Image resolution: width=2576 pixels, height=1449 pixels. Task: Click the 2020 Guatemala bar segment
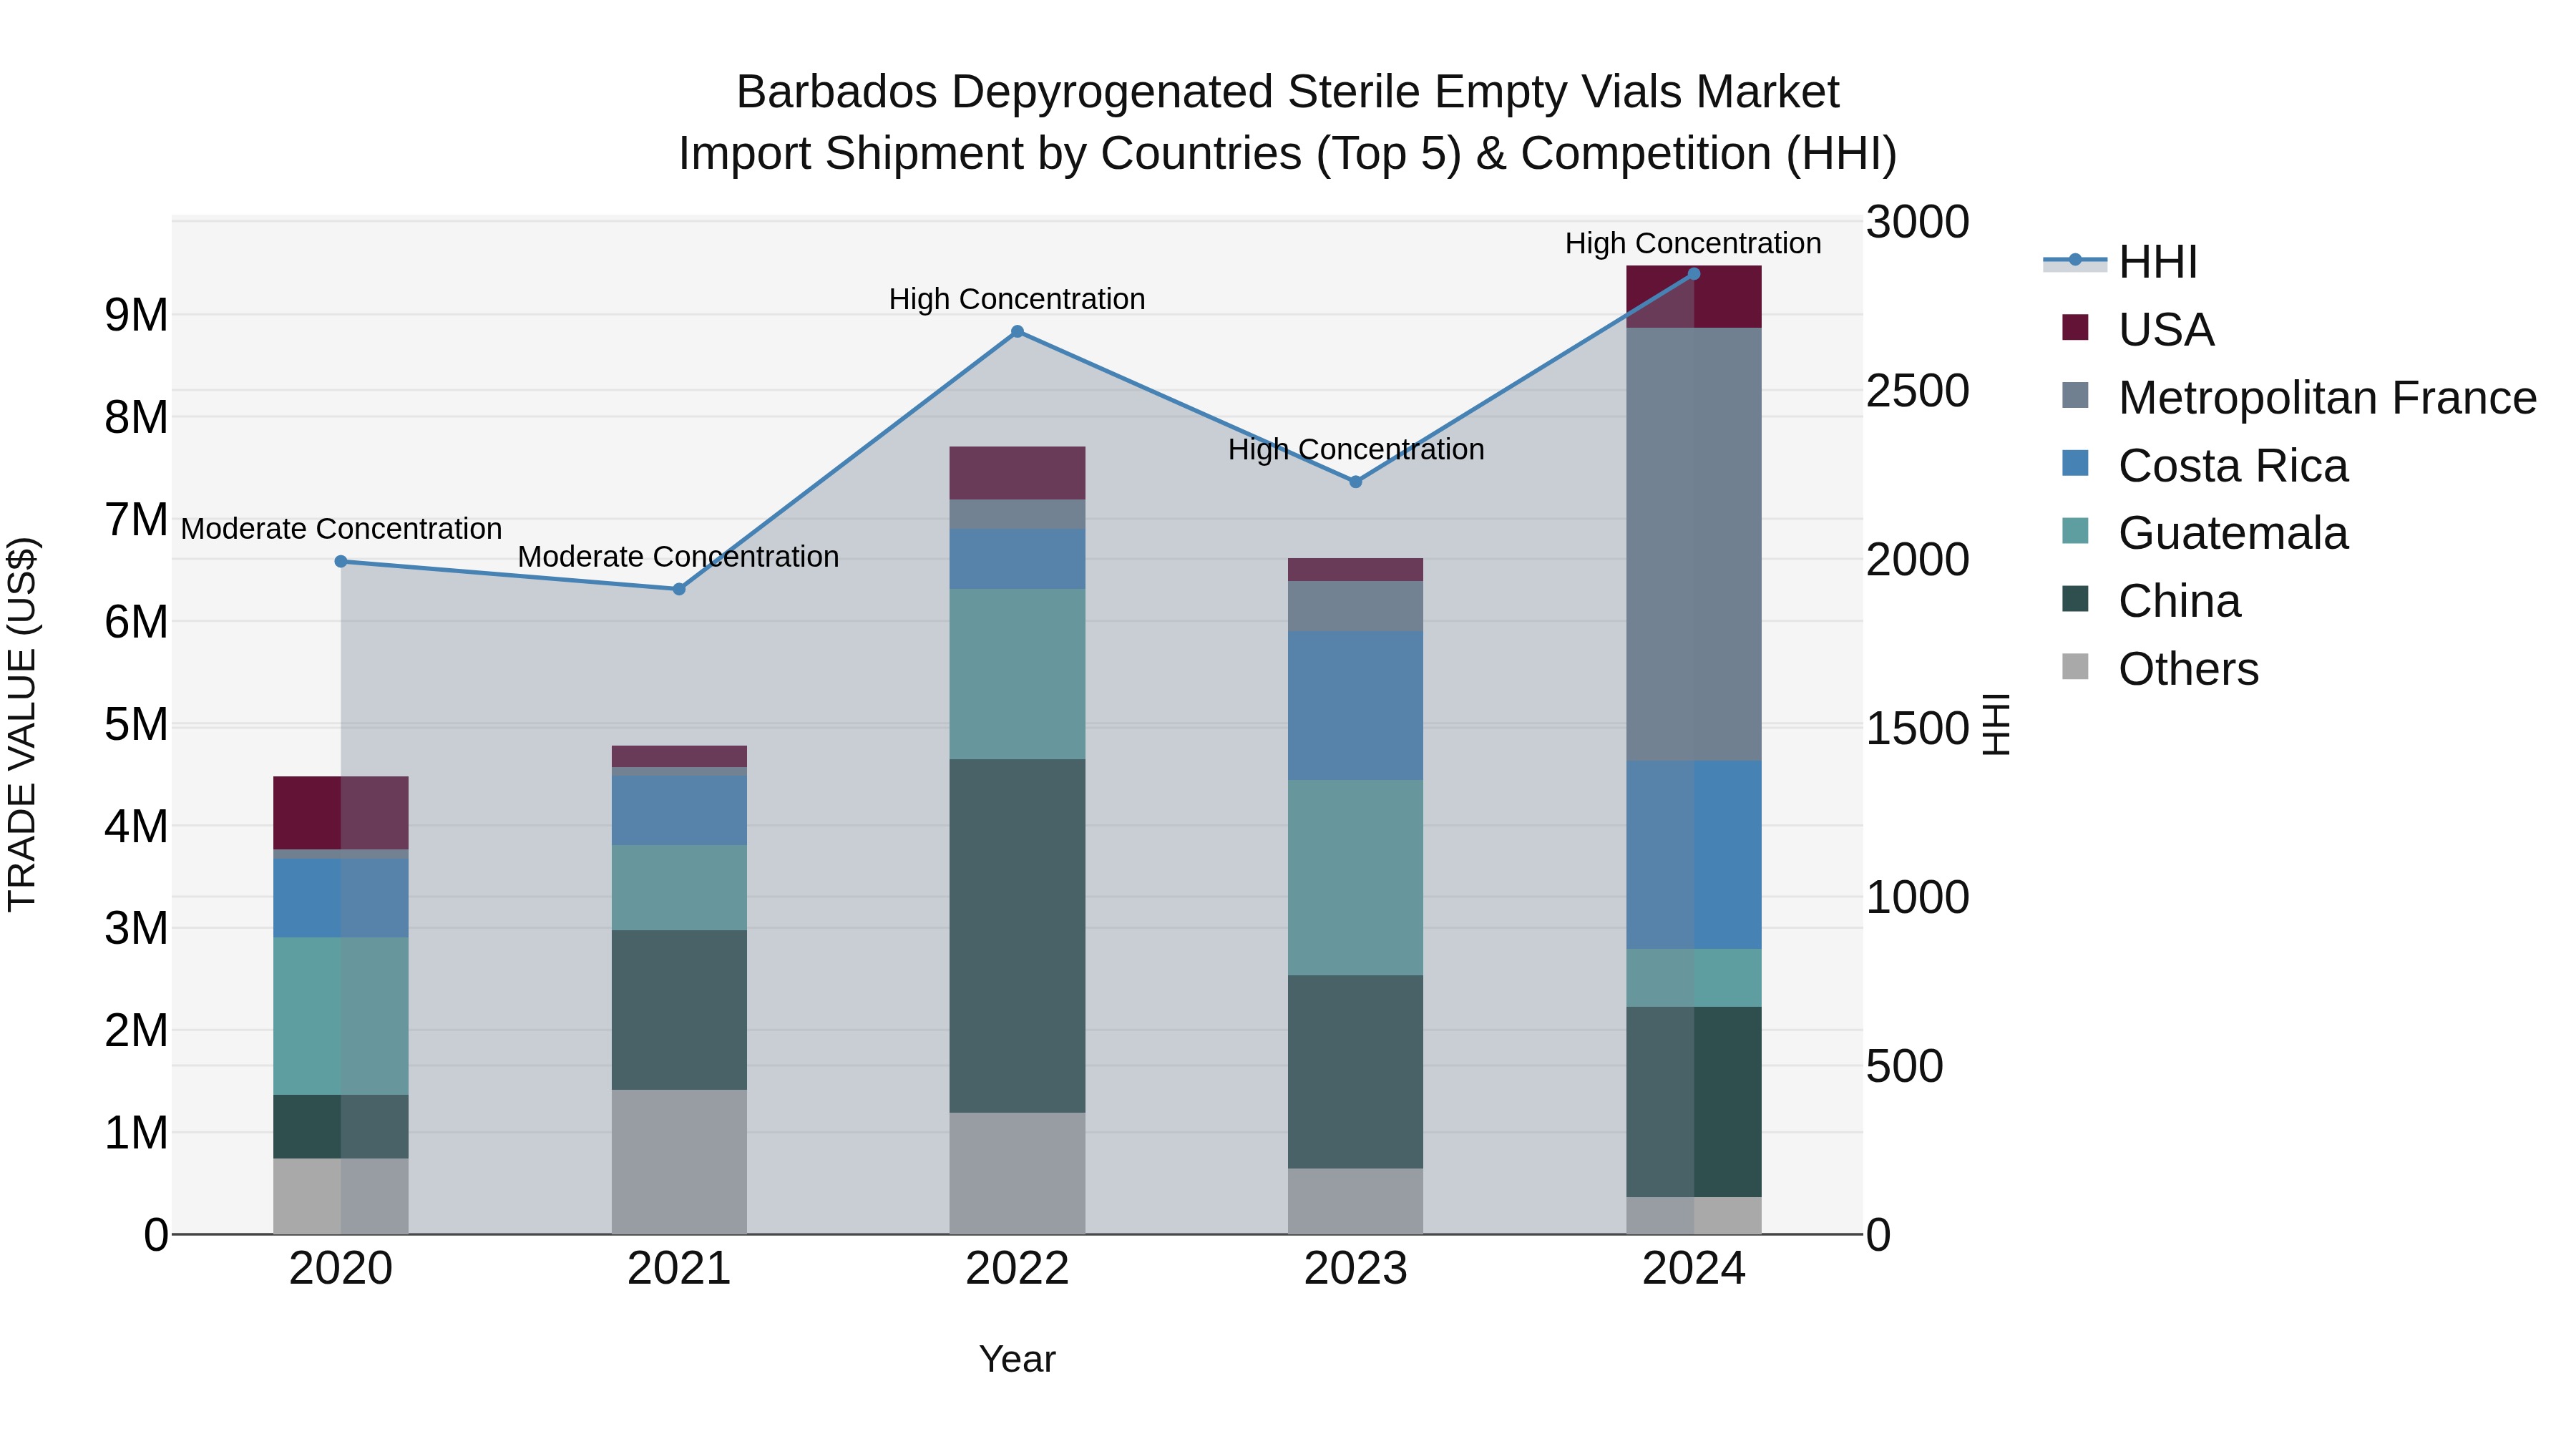(x=341, y=1016)
